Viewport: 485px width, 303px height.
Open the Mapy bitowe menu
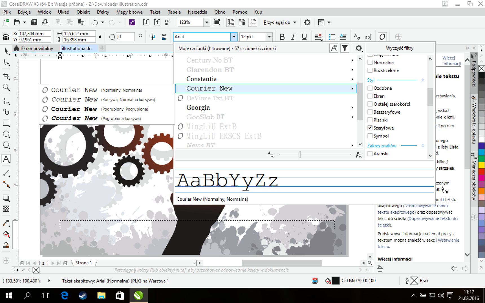(129, 12)
